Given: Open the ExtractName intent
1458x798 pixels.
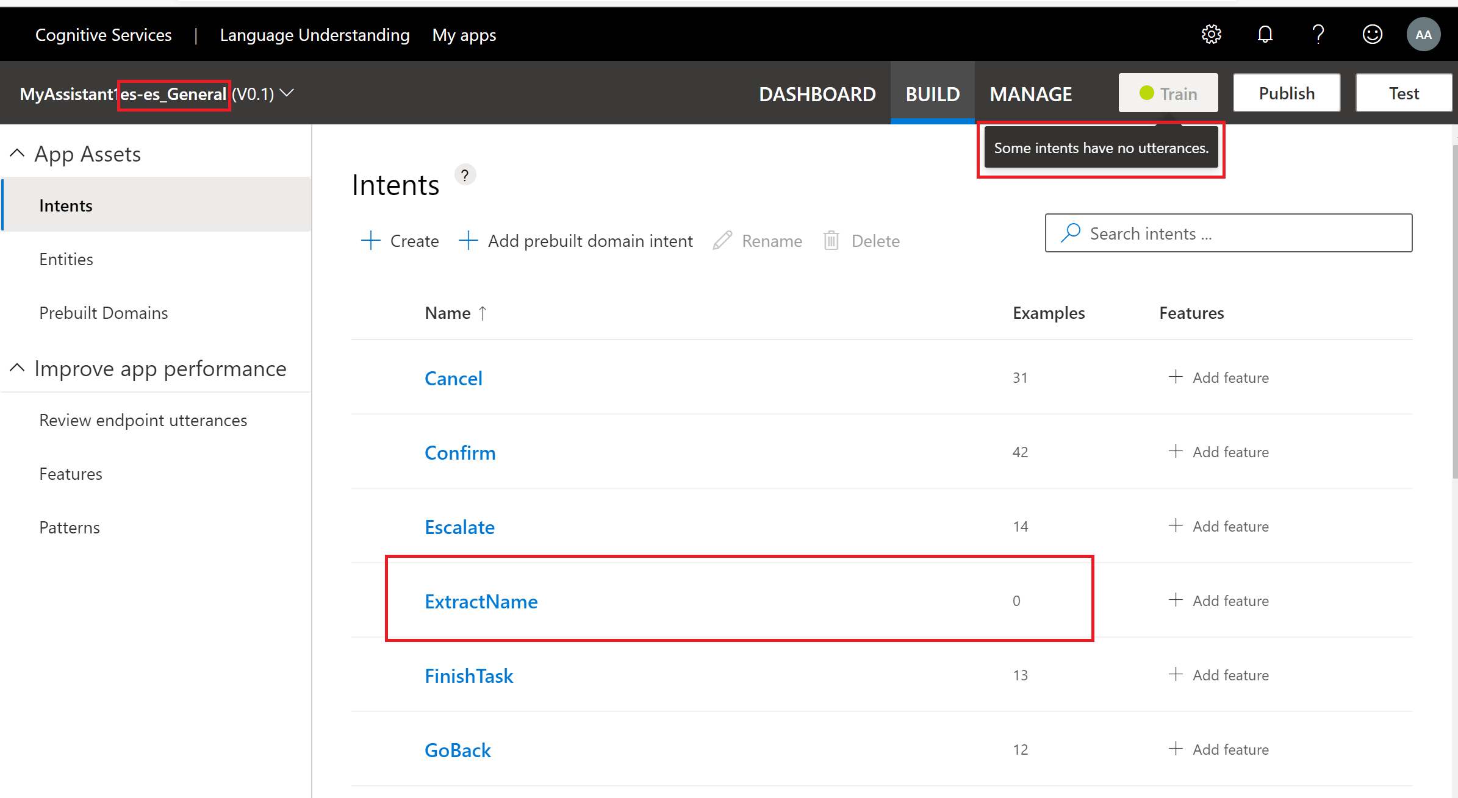Looking at the screenshot, I should [x=481, y=601].
